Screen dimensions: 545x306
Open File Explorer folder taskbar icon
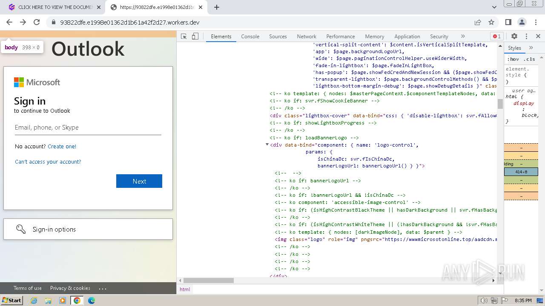coord(48,300)
